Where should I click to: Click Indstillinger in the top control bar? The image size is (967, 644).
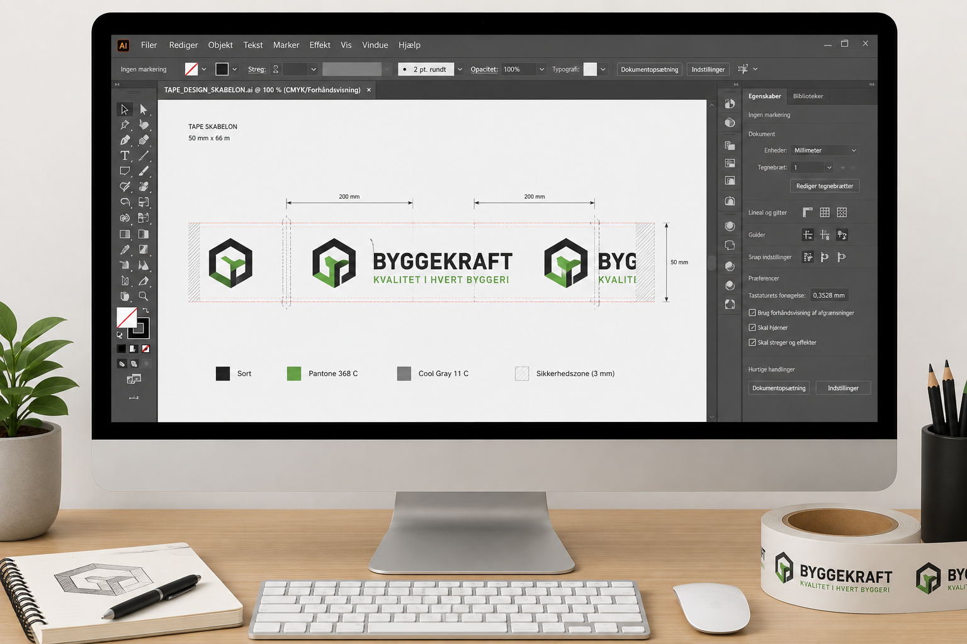(708, 69)
